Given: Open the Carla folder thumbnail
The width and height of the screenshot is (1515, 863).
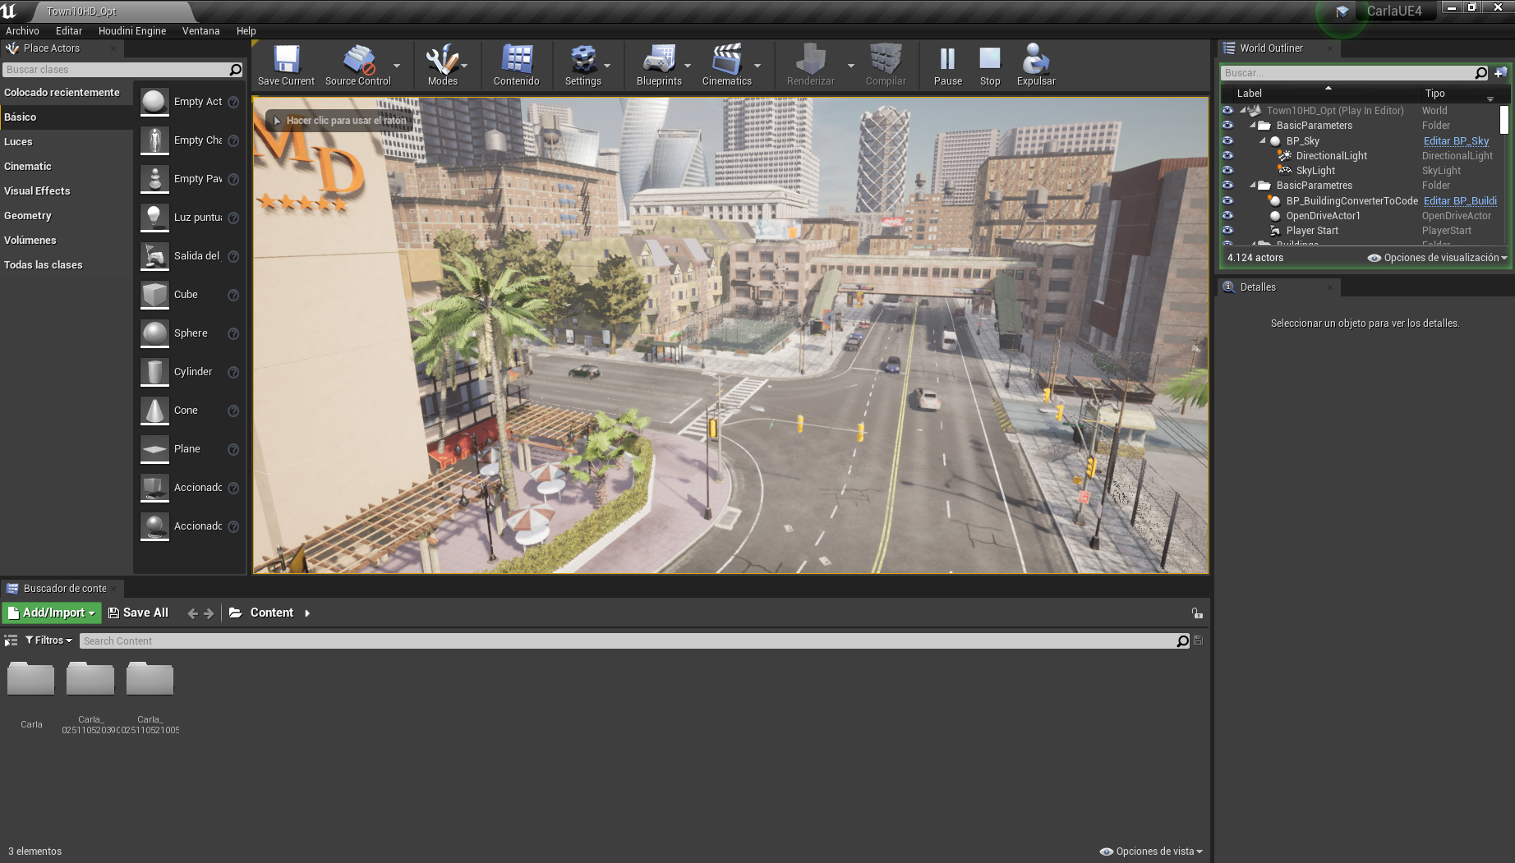Looking at the screenshot, I should 31,679.
